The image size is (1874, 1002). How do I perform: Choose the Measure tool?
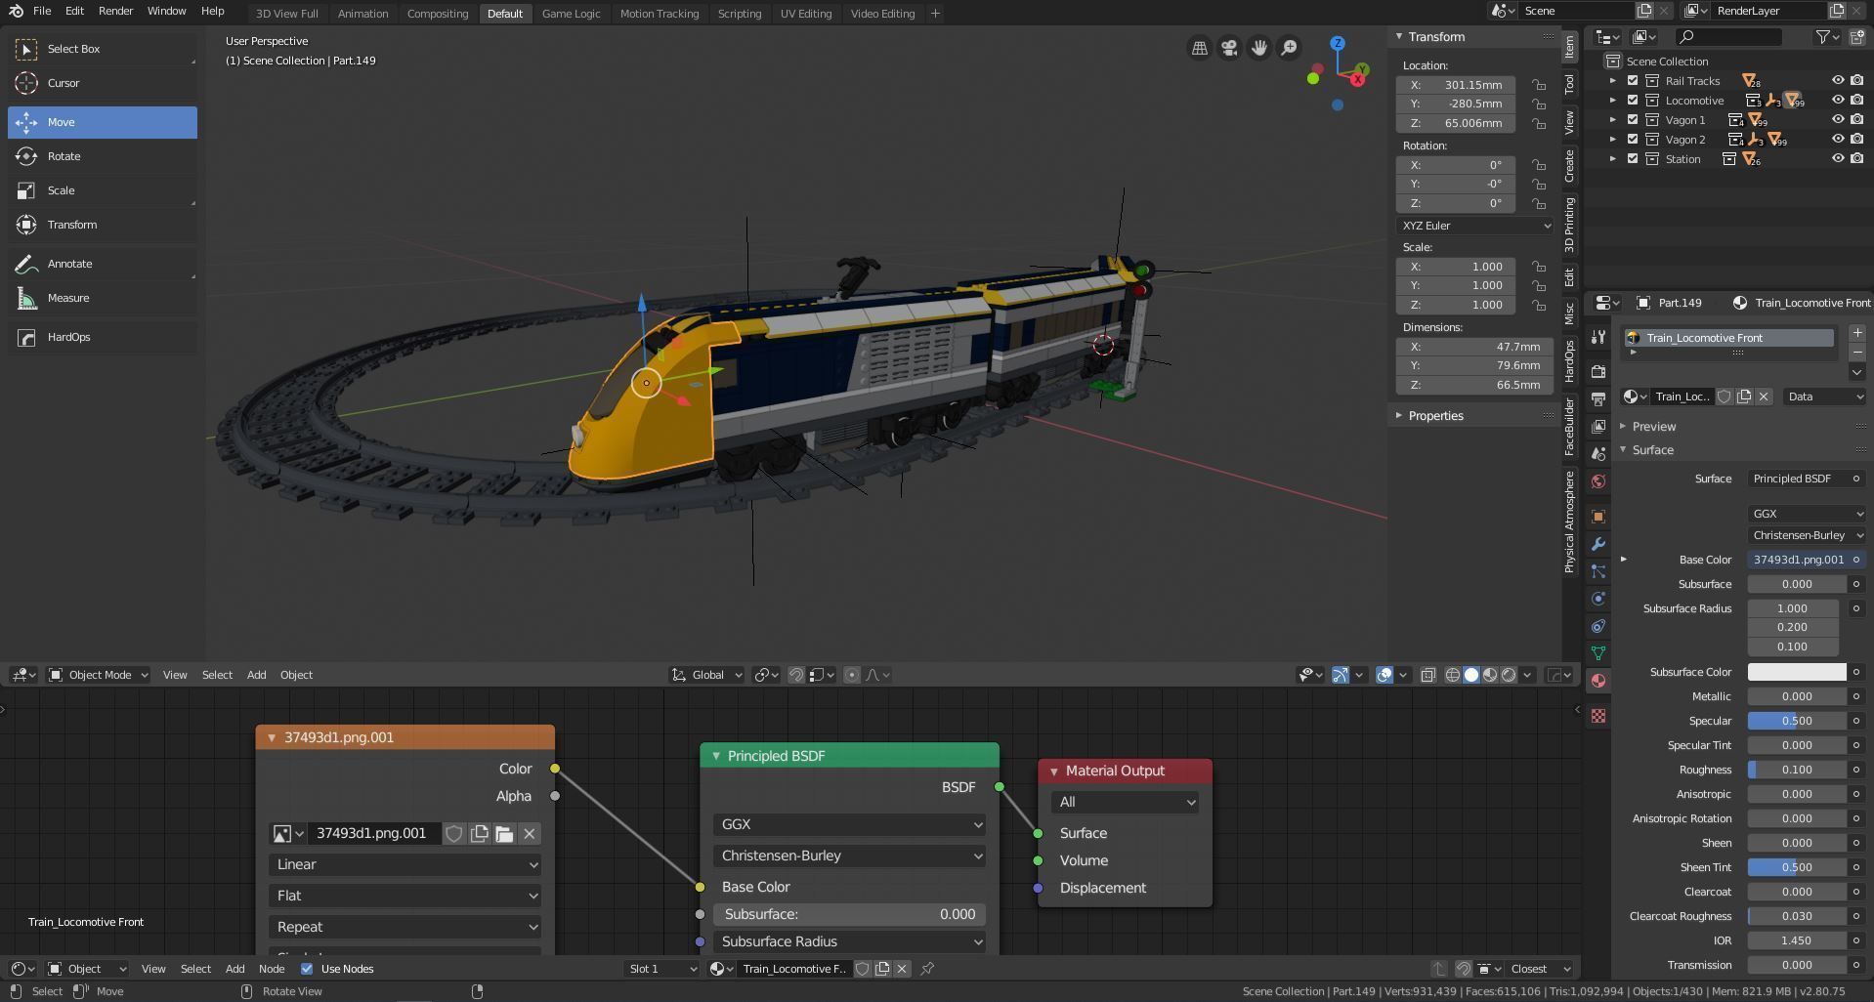click(103, 298)
